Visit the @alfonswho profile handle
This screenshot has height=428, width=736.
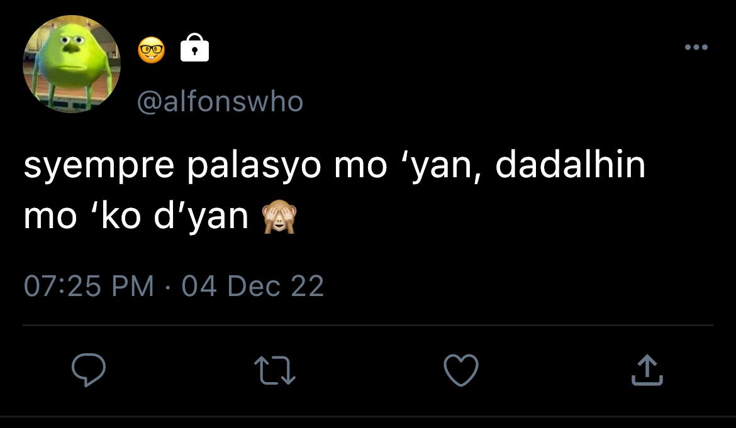220,101
